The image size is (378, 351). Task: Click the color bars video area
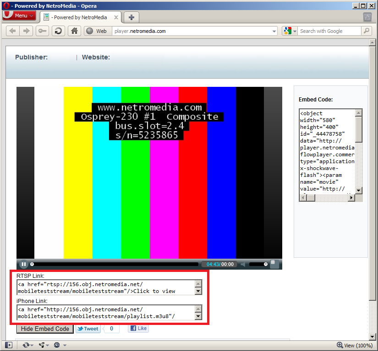149,173
